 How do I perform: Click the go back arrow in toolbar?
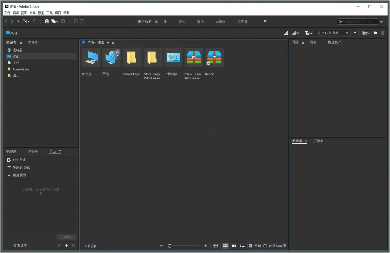pos(6,21)
